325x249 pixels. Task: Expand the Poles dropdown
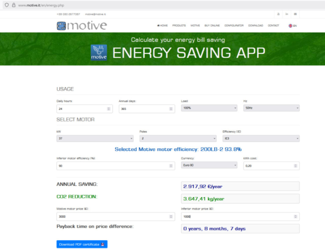click(x=178, y=138)
